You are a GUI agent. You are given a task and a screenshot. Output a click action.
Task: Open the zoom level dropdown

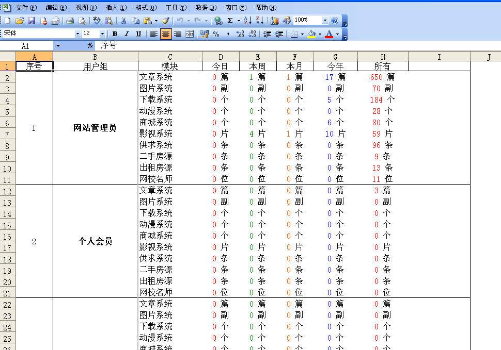coord(325,21)
